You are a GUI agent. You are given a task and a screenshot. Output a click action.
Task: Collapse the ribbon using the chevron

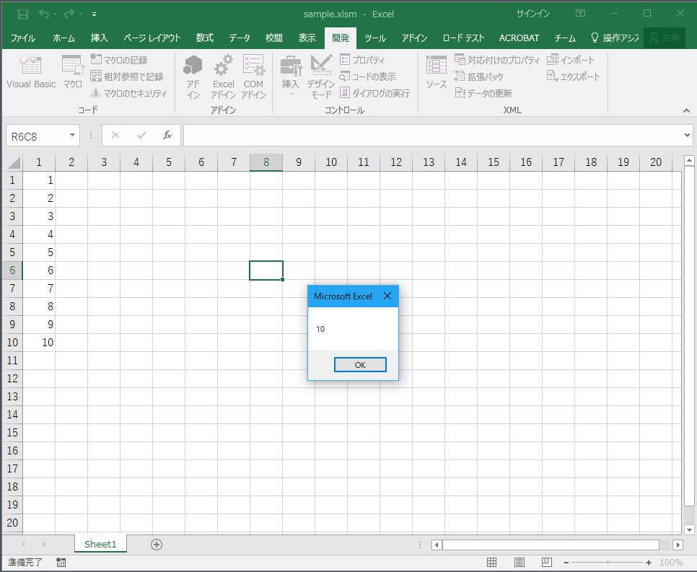point(686,110)
